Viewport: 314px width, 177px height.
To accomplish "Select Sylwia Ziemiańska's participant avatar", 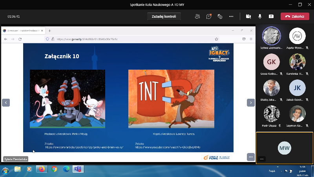I will tap(271, 36).
